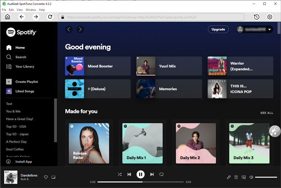Click the sidebar playlist scrollbar
The image size is (281, 188).
coord(55,120)
